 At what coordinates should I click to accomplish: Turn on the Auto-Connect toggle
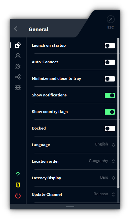tap(110, 62)
